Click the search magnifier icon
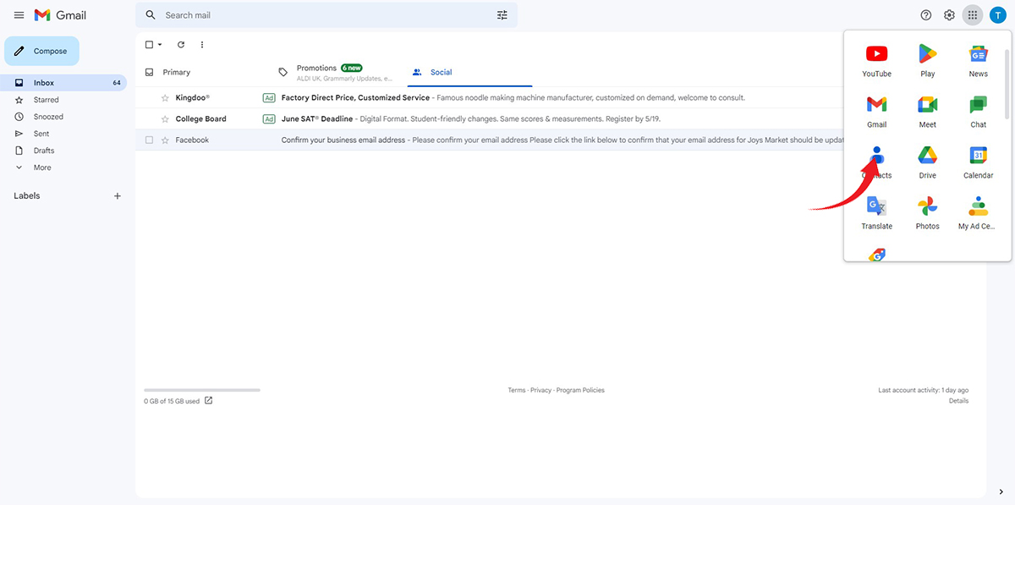 pyautogui.click(x=151, y=15)
